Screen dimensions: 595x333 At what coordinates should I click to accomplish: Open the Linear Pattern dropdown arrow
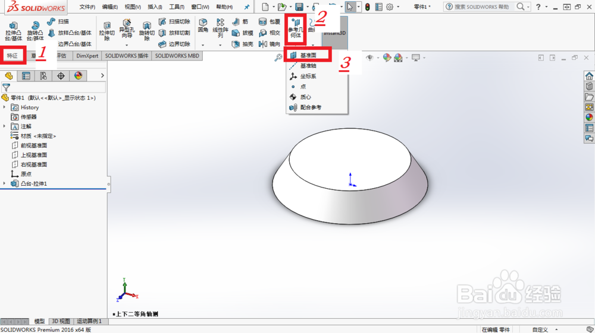220,45
